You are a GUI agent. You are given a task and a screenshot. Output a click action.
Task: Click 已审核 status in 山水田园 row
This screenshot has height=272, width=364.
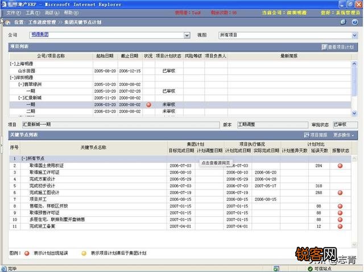pyautogui.click(x=169, y=71)
